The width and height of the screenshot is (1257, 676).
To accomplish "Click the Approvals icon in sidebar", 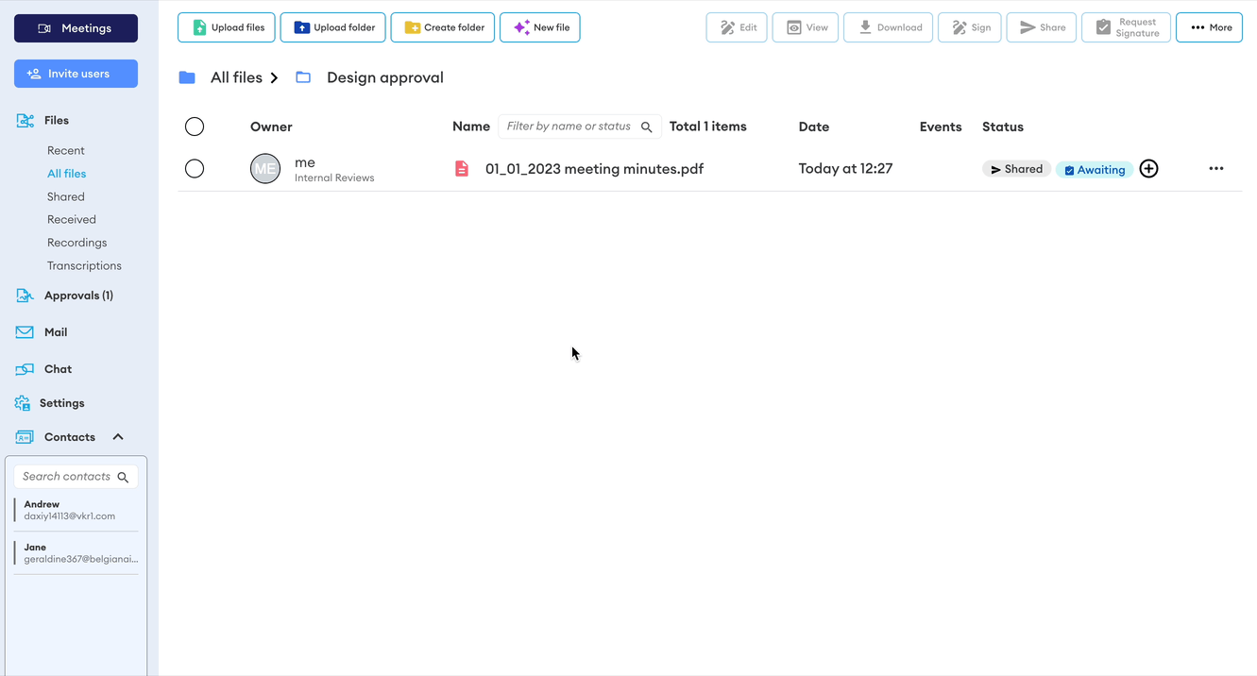I will coord(25,296).
